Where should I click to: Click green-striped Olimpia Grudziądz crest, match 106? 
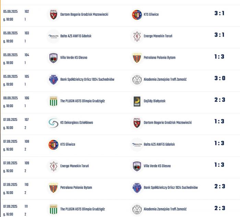(x=53, y=101)
